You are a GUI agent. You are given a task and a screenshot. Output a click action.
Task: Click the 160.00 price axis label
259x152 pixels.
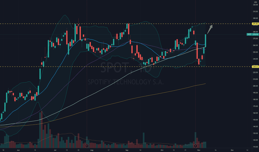(255, 113)
